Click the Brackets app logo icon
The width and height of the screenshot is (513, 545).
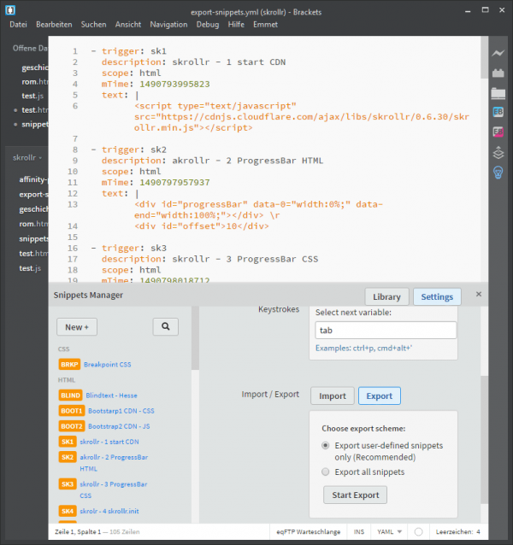click(x=10, y=10)
